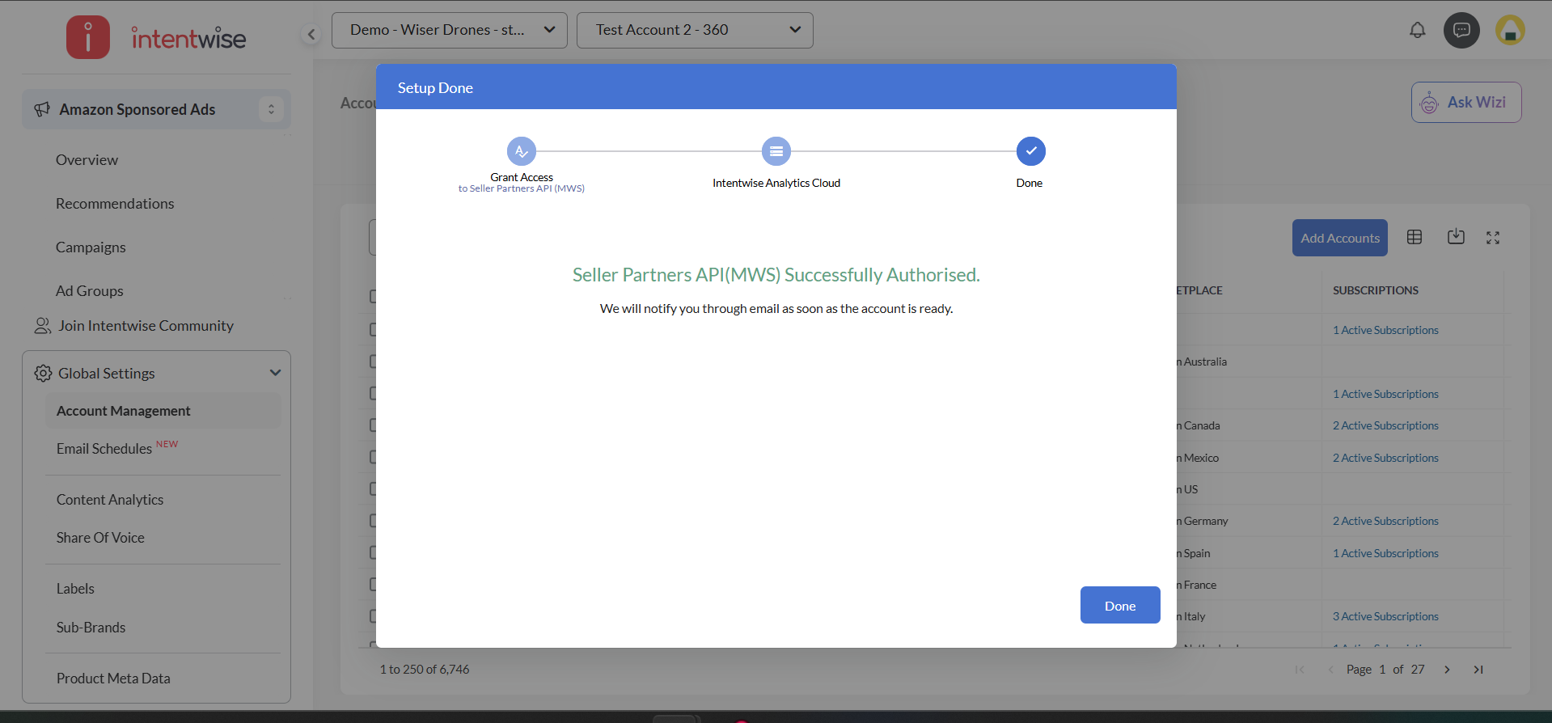Open the user profile avatar
The width and height of the screenshot is (1552, 723).
tap(1509, 31)
